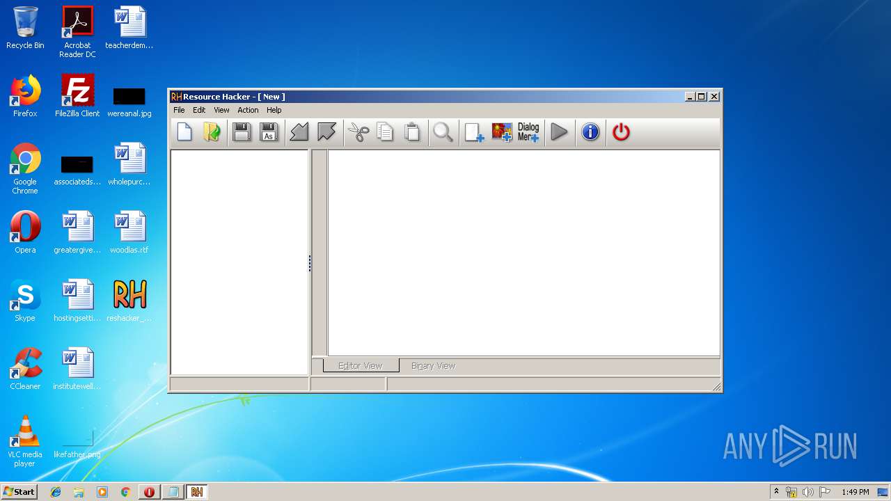
Task: Maximize the Resource Hacker window
Action: point(702,97)
